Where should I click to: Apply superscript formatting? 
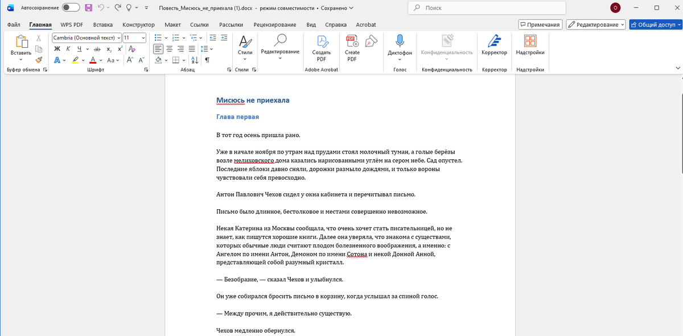click(120, 49)
